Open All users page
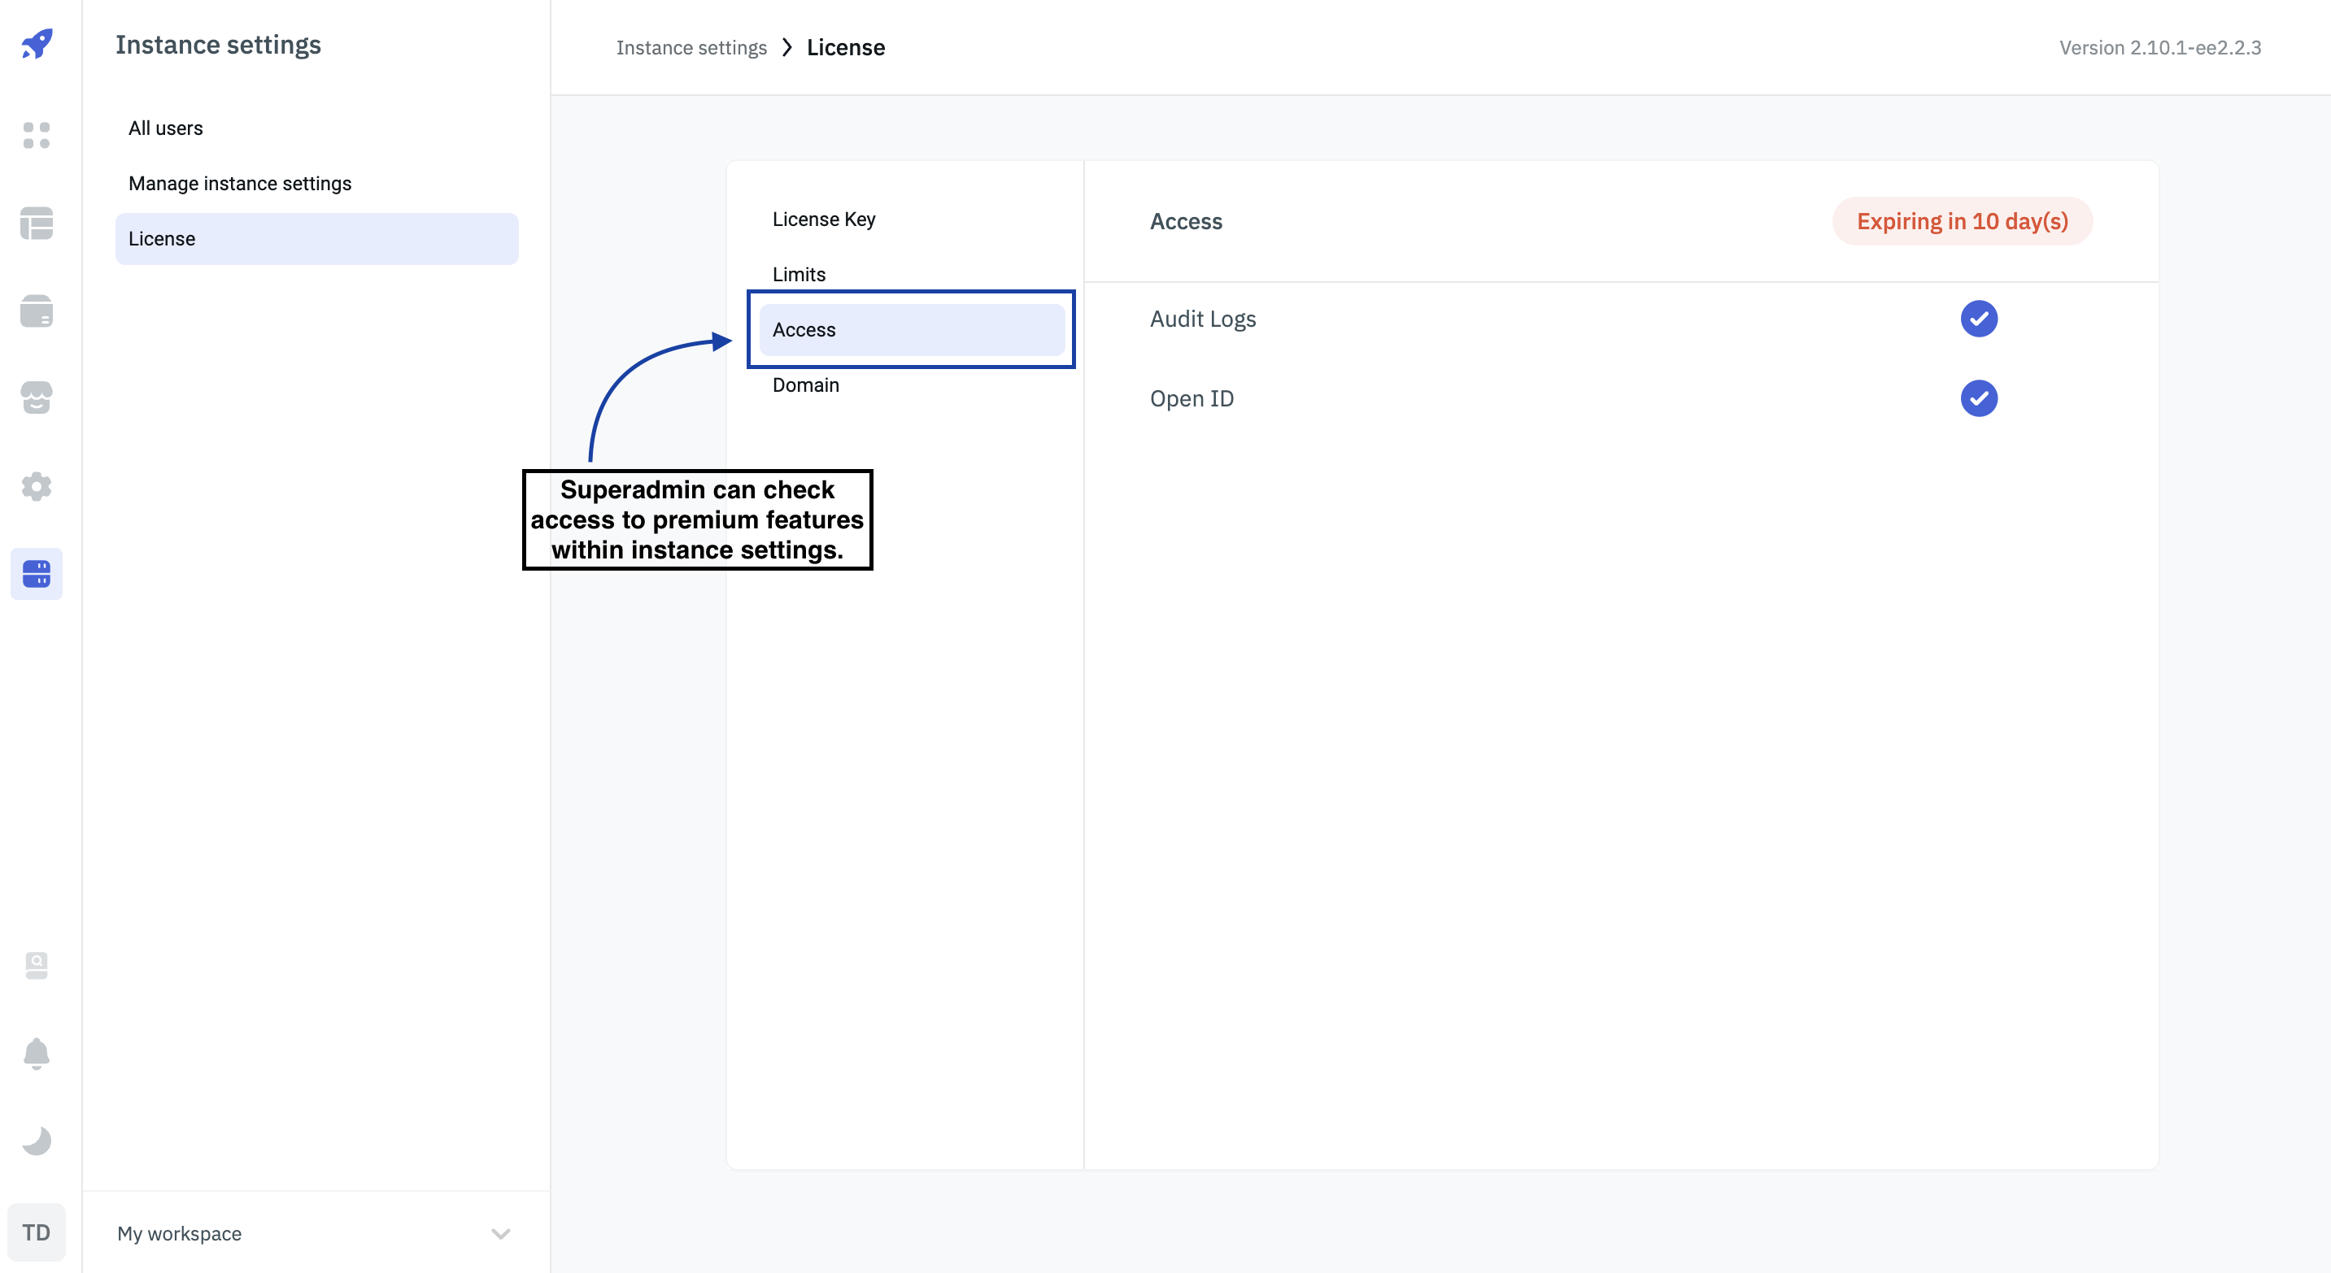This screenshot has height=1273, width=2331. point(166,128)
